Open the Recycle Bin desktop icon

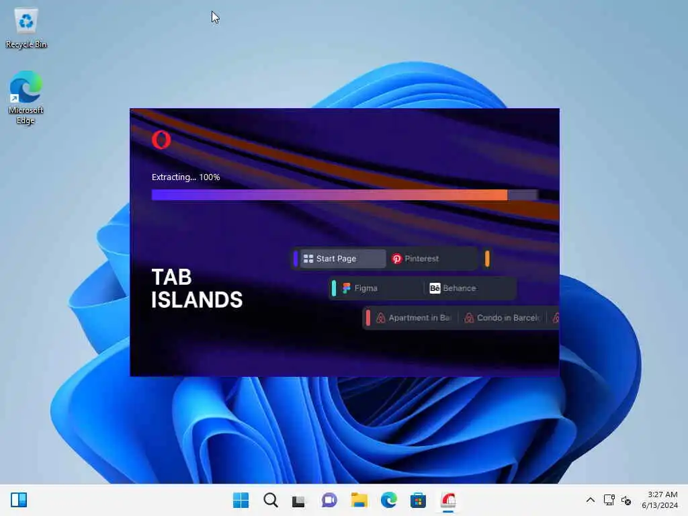[x=26, y=28]
